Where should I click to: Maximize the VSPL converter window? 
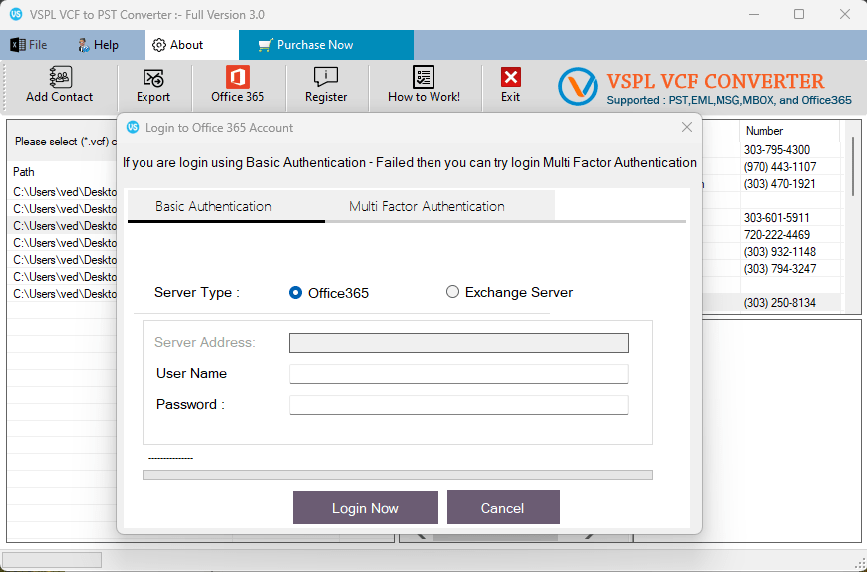799,14
